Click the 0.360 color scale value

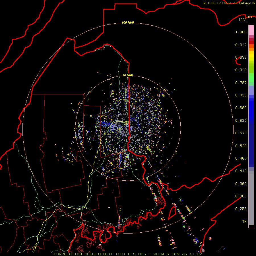[x=241, y=184]
